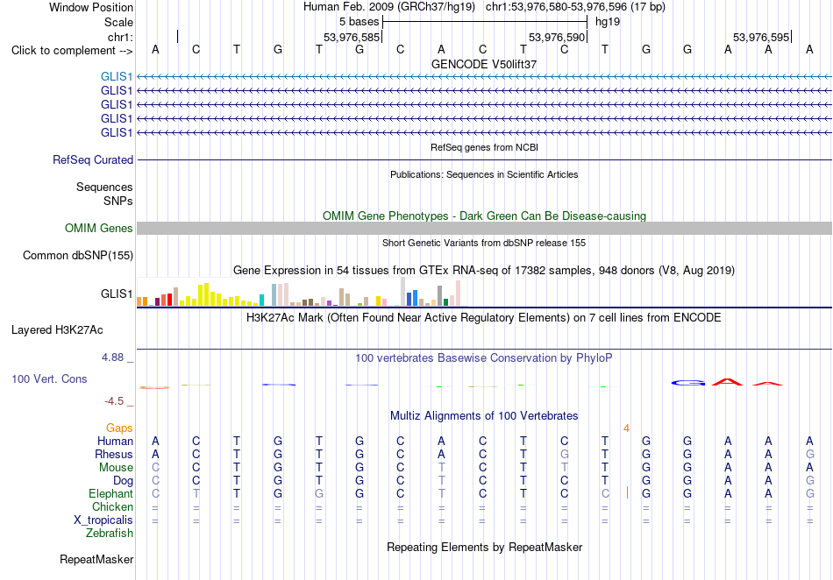Image resolution: width=833 pixels, height=580 pixels.
Task: Click the 53,976,585 ruler coordinate
Action: pos(352,37)
